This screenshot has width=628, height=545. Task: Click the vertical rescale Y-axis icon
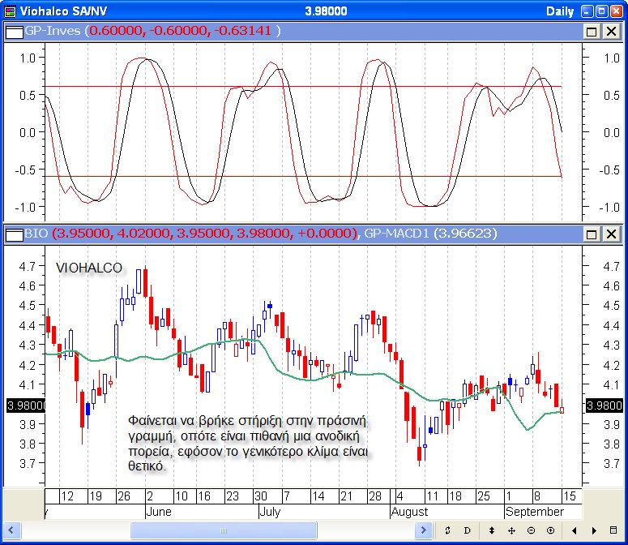tap(491, 530)
